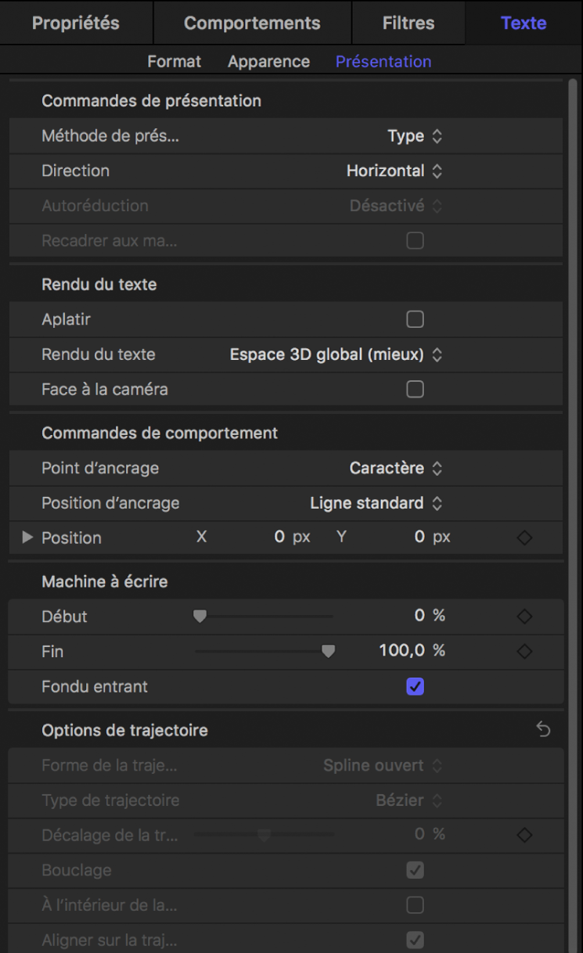Toggle the Face à la caméra checkbox
This screenshot has height=953, width=583.
point(416,389)
